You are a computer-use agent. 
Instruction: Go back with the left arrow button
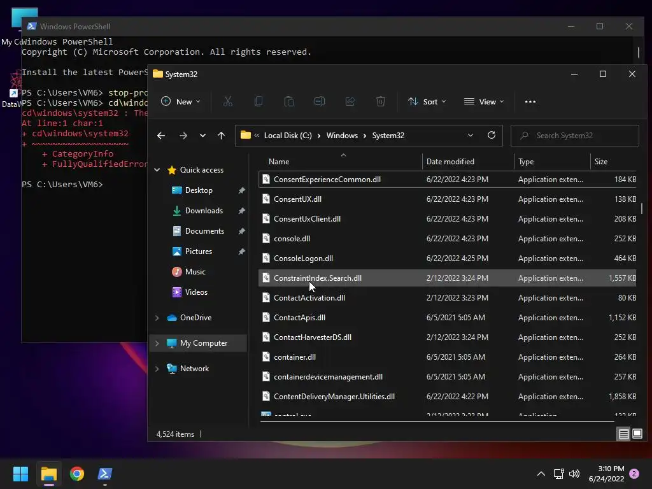click(x=161, y=136)
